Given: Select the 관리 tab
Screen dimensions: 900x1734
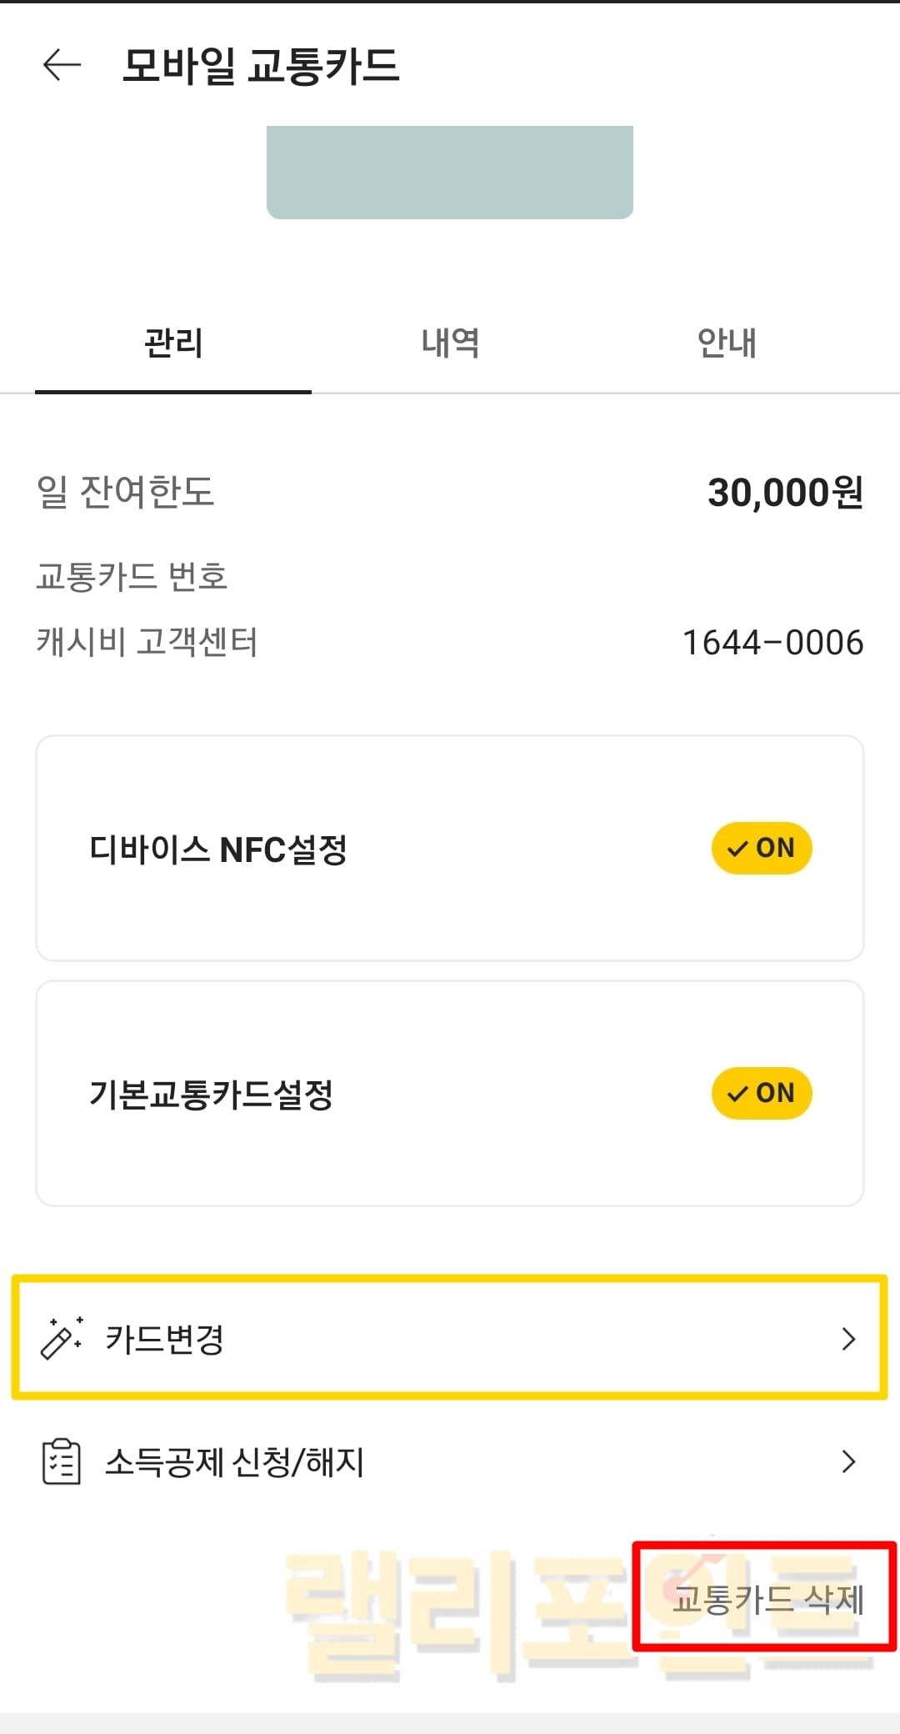Looking at the screenshot, I should [173, 343].
